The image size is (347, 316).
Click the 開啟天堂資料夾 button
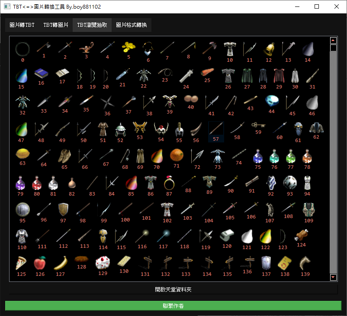click(x=173, y=289)
